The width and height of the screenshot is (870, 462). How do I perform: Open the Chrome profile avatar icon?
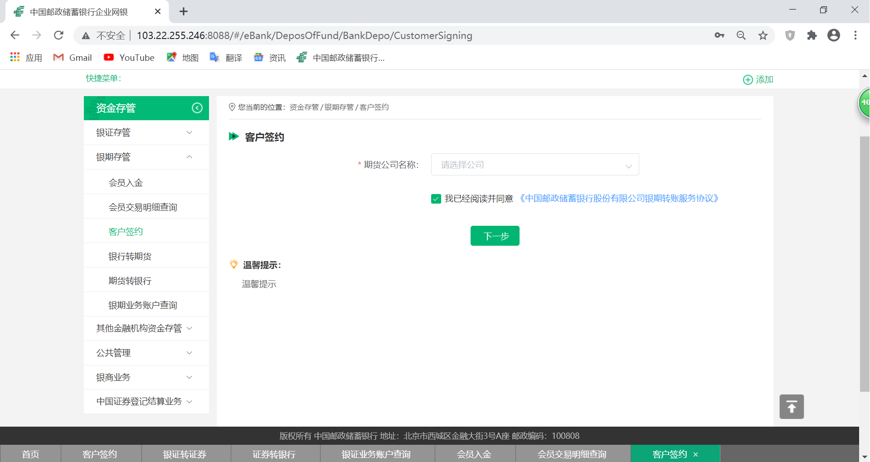coord(833,35)
